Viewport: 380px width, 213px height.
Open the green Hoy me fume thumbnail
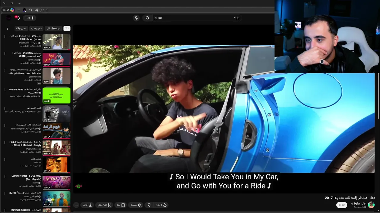(56, 95)
